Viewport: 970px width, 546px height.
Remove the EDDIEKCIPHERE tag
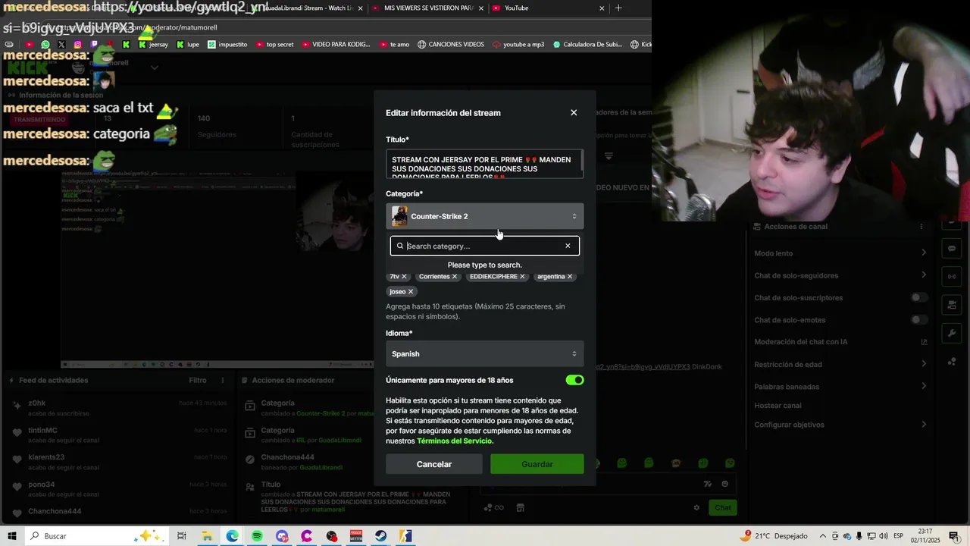click(x=522, y=277)
